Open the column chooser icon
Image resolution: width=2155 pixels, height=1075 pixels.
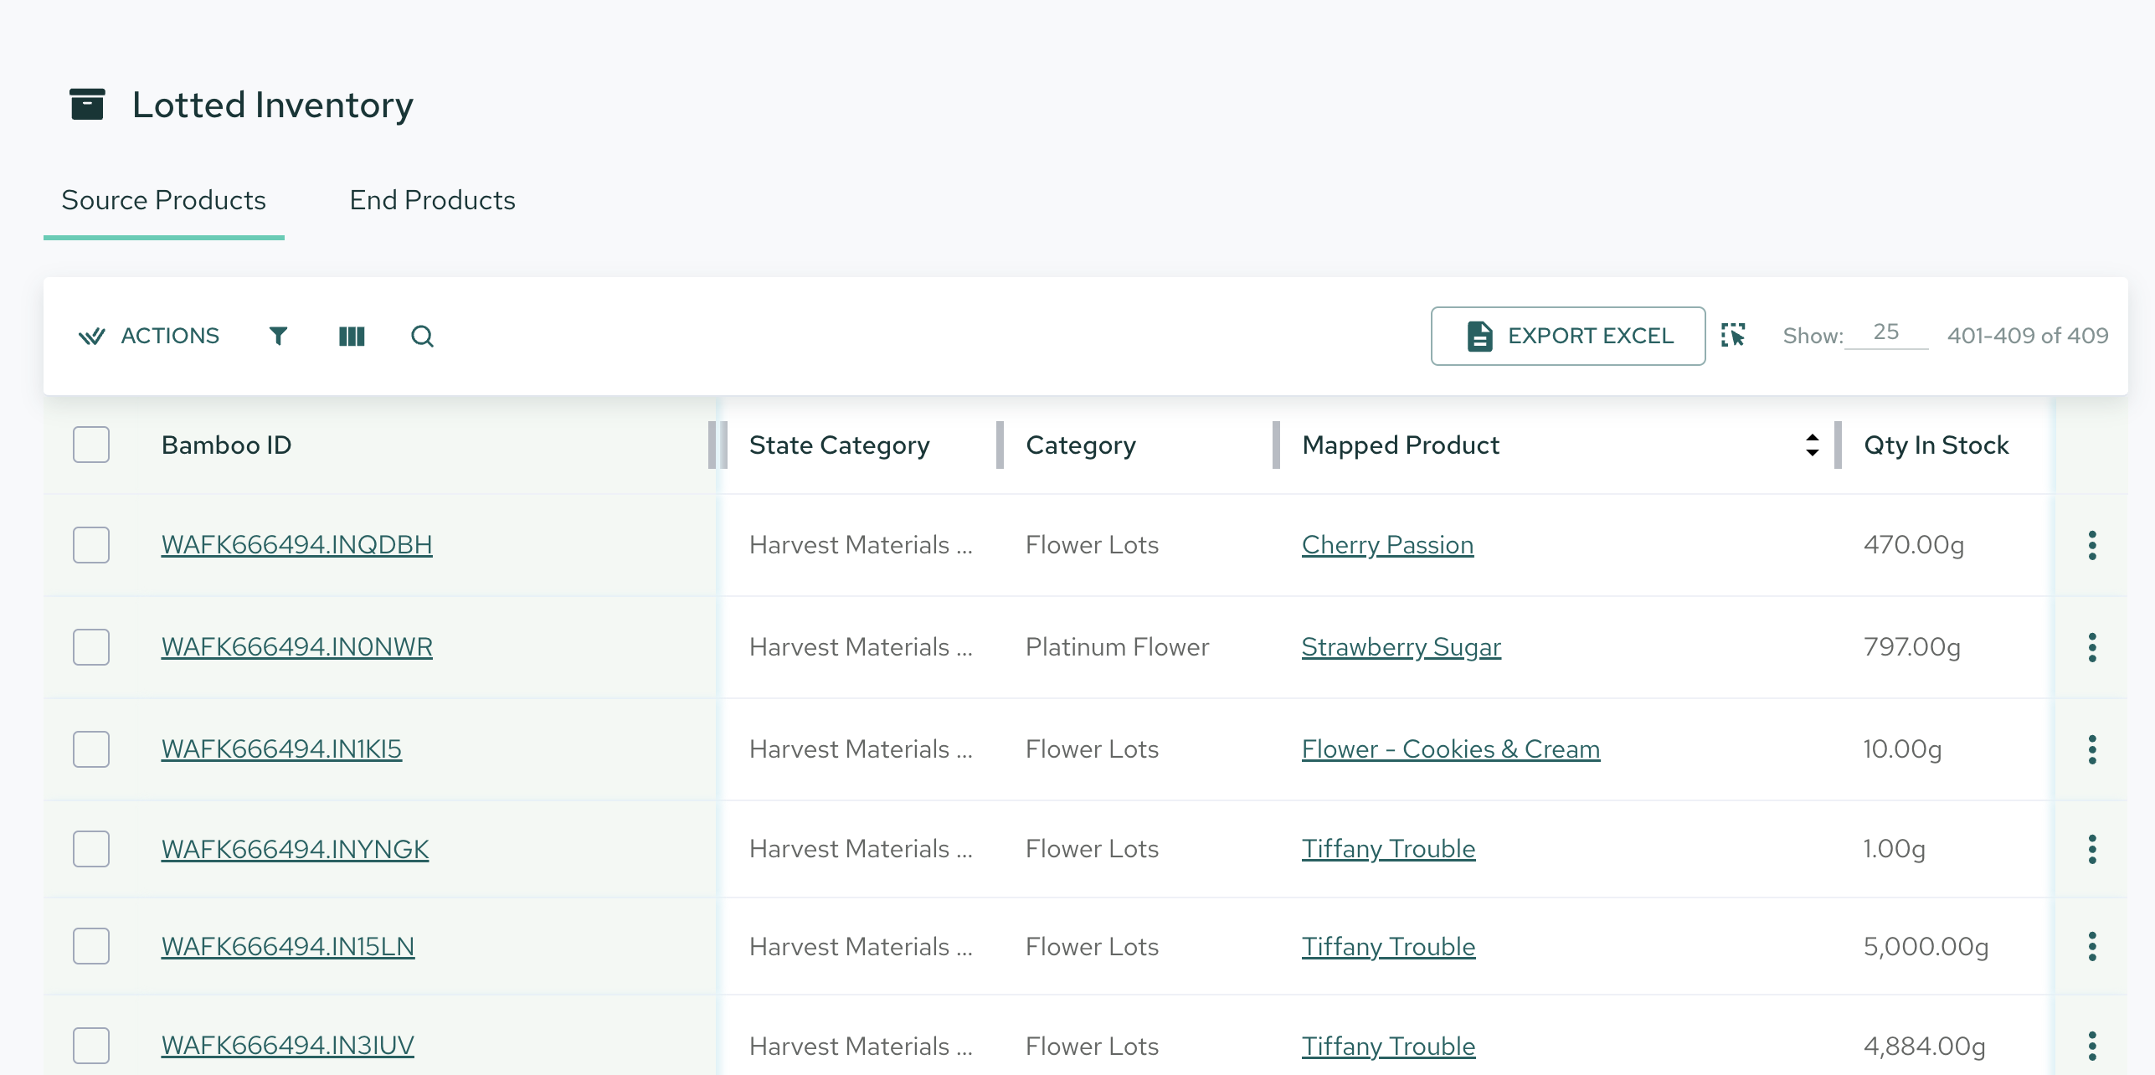click(352, 336)
